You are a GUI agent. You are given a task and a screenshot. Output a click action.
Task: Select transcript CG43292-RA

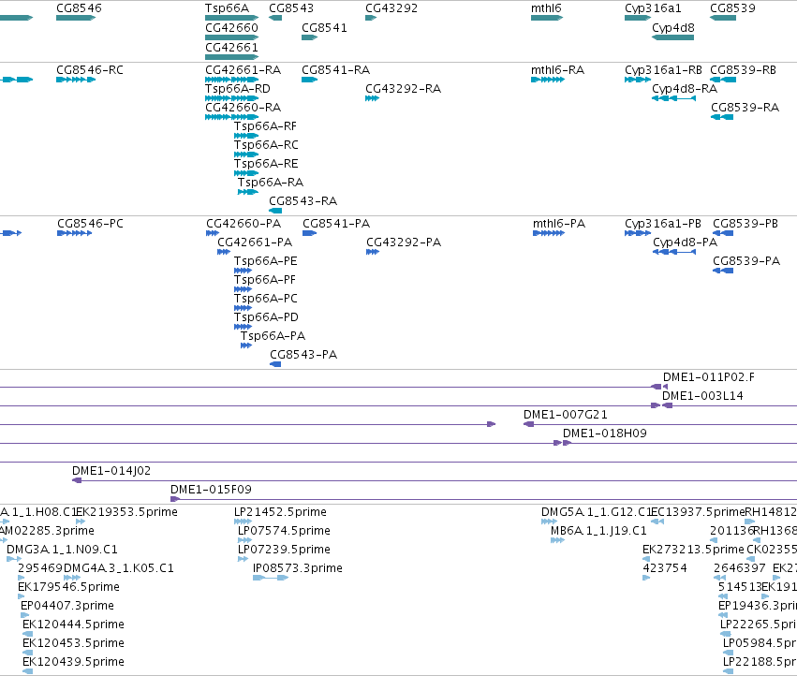[372, 98]
